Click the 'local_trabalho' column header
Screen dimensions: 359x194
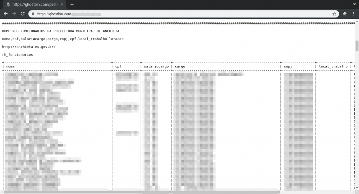click(333, 66)
